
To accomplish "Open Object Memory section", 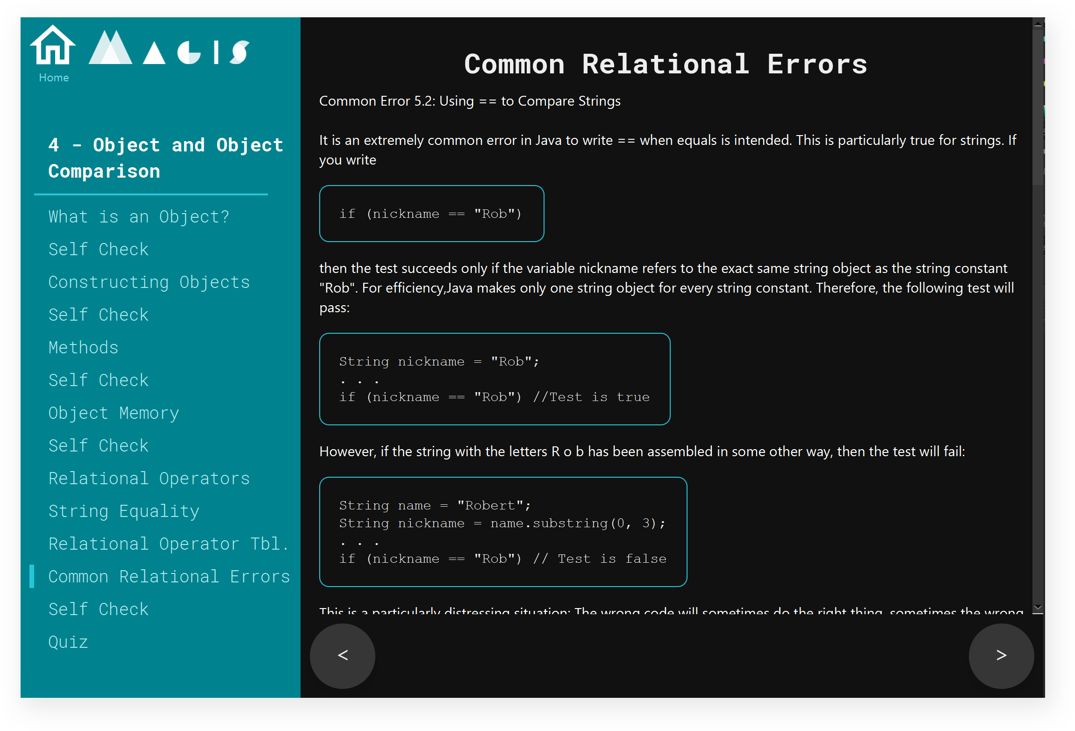I will 114,413.
